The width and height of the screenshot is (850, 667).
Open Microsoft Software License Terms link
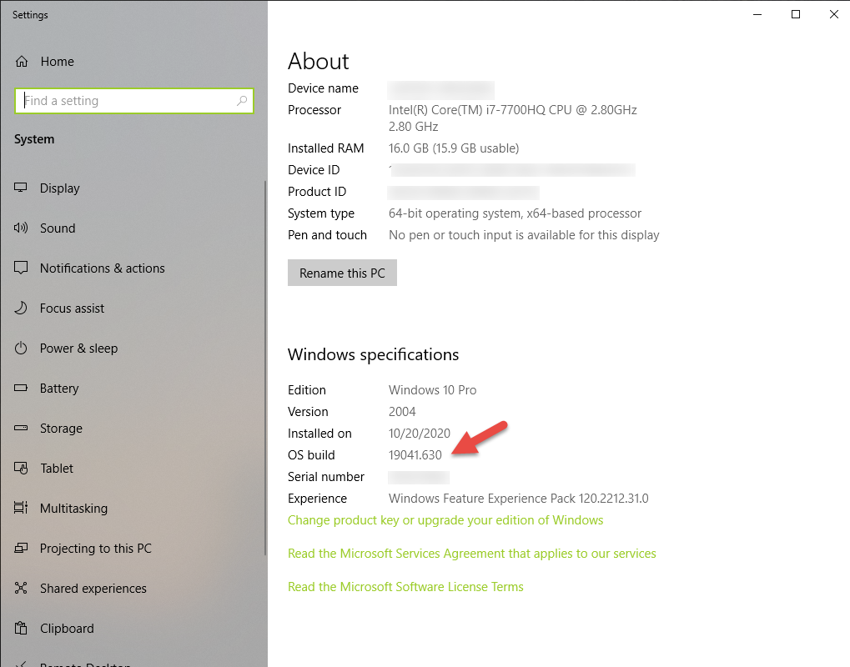pos(405,587)
